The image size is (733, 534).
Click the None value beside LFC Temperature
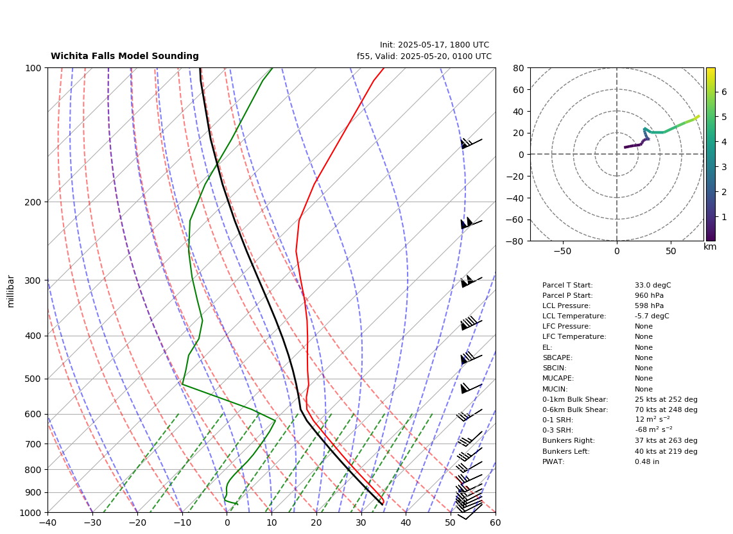(x=644, y=337)
